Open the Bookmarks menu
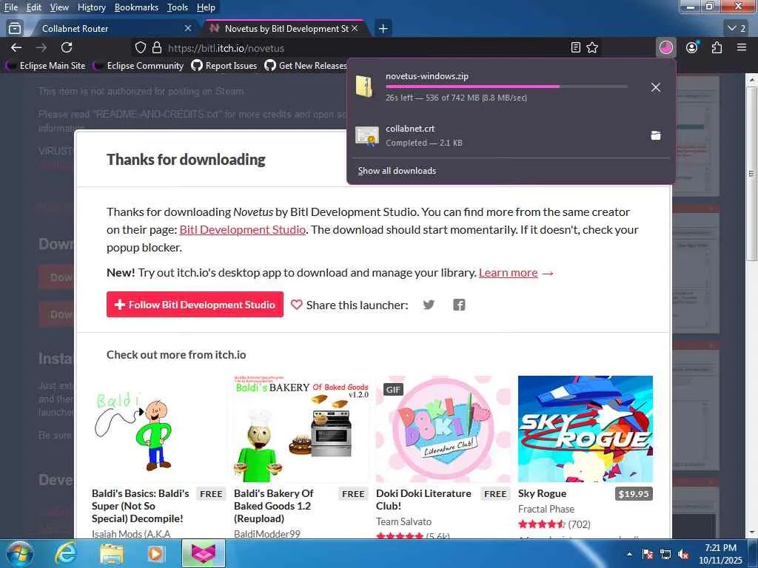This screenshot has height=568, width=758. coord(136,7)
